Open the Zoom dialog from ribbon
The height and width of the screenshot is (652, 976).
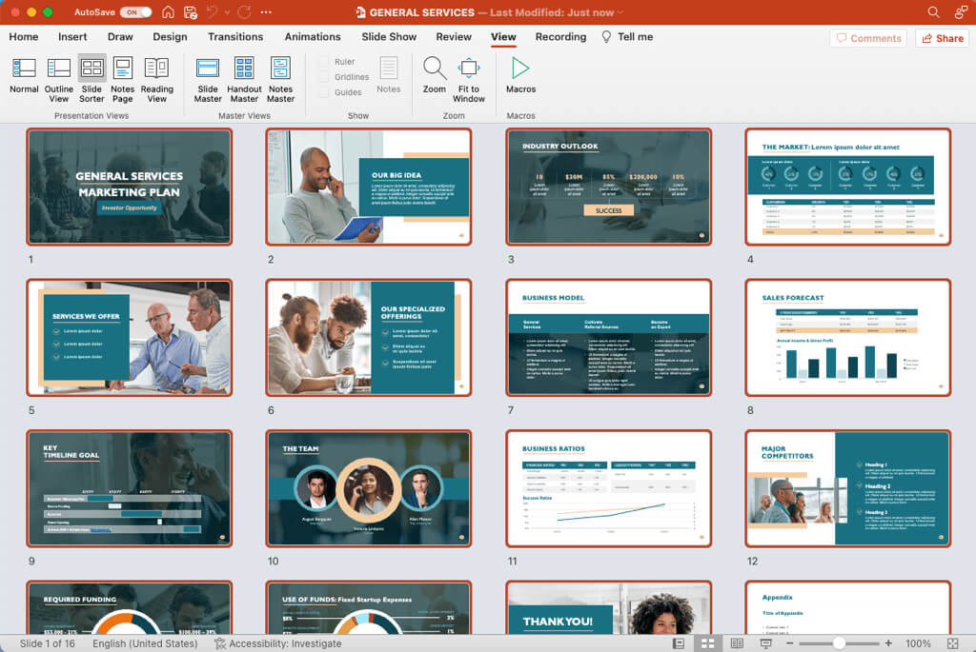[434, 75]
